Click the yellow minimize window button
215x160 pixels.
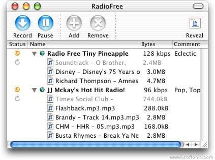click(x=26, y=6)
